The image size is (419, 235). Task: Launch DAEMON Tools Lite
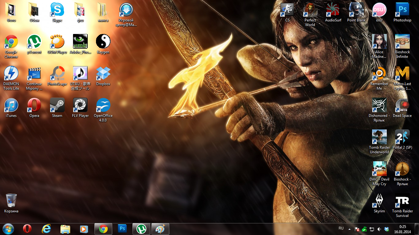pyautogui.click(x=11, y=78)
